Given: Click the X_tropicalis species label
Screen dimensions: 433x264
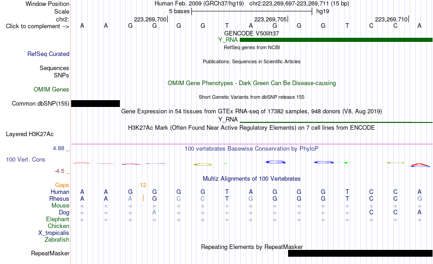Looking at the screenshot, I should 54,233.
